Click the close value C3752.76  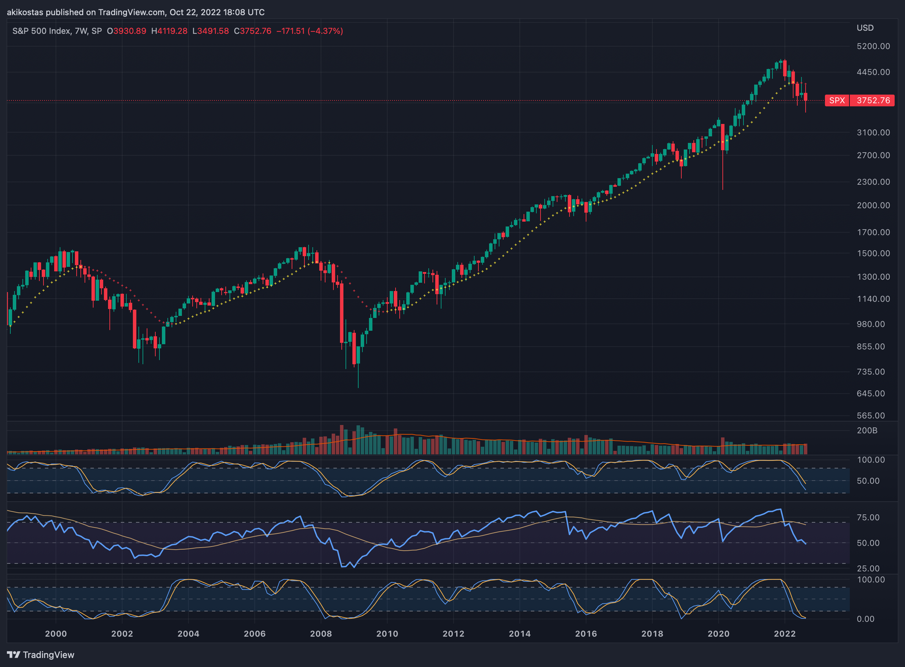coord(253,31)
